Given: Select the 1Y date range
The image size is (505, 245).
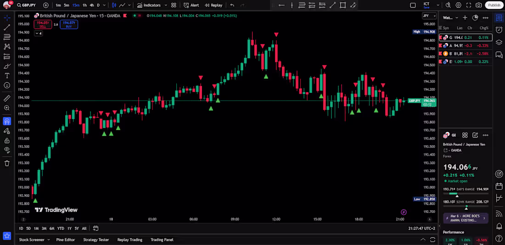Looking at the screenshot, I should [x=69, y=229].
